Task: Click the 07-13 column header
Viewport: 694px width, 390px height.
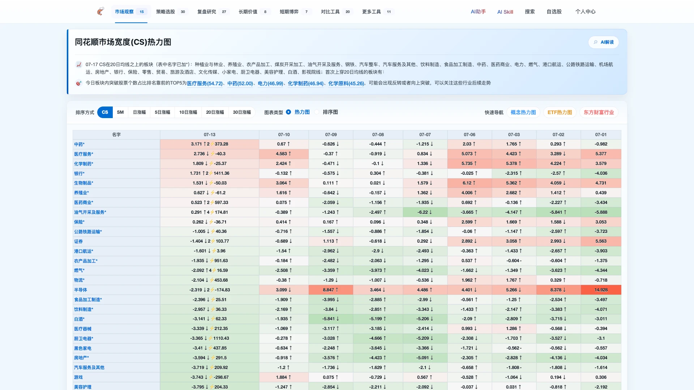Action: [x=210, y=135]
